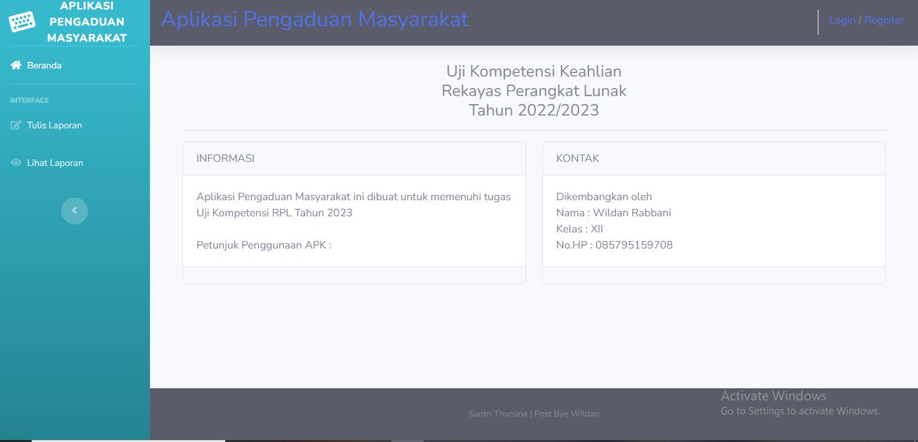The width and height of the screenshot is (918, 442).
Task: Click the INTERFACE sidebar heading
Action: click(x=30, y=100)
